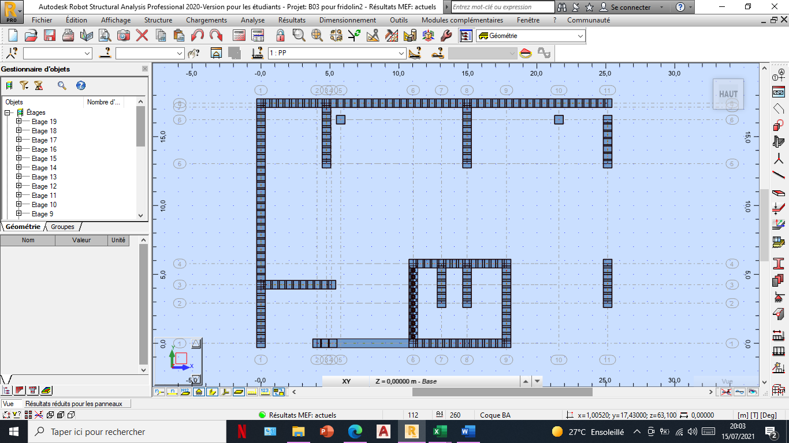Click the Netflix icon in taskbar

(243, 431)
